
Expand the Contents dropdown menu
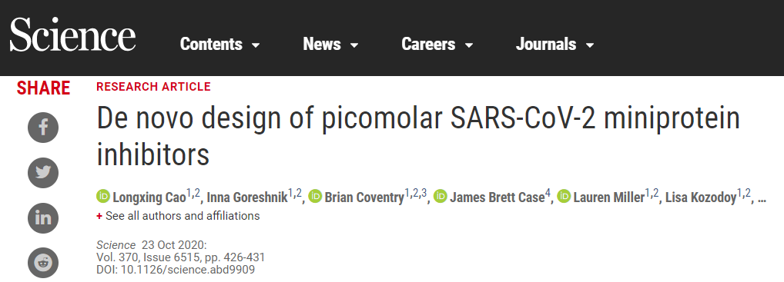219,44
